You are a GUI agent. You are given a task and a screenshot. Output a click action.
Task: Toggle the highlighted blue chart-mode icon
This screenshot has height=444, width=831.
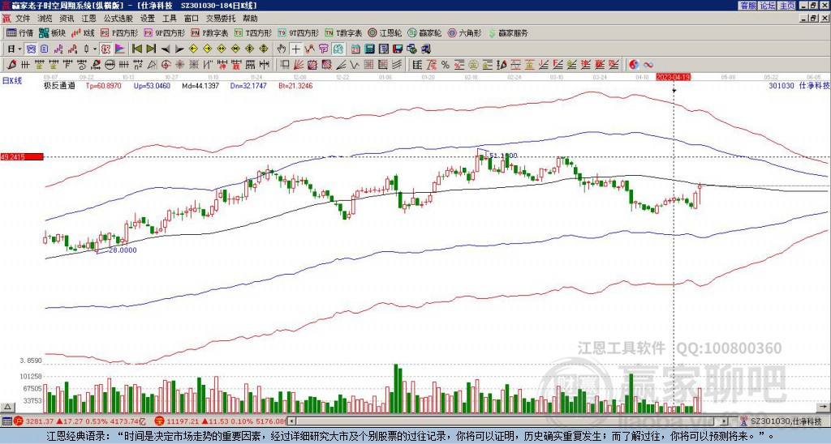click(30, 49)
